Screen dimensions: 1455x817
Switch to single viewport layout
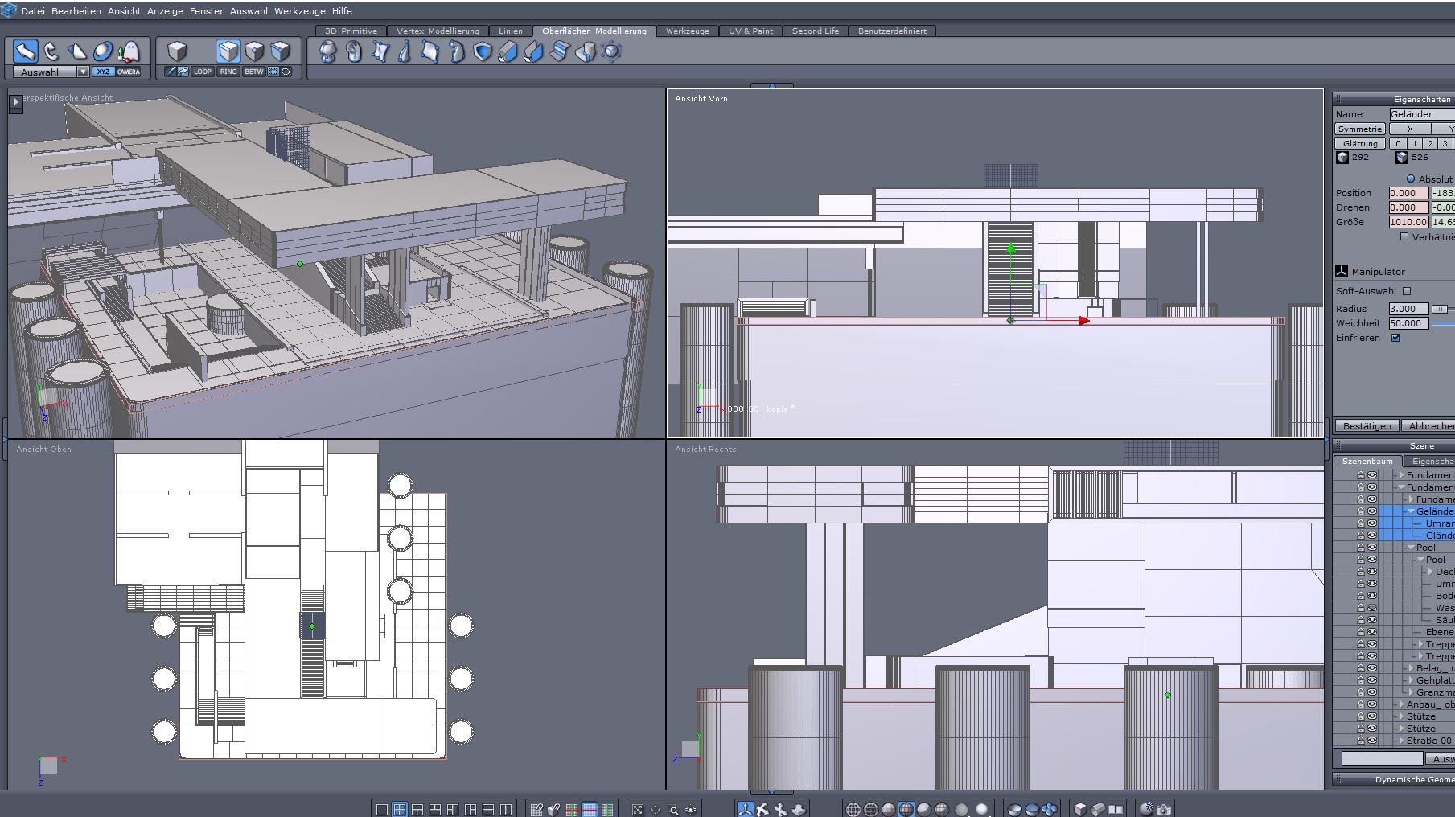[x=382, y=809]
